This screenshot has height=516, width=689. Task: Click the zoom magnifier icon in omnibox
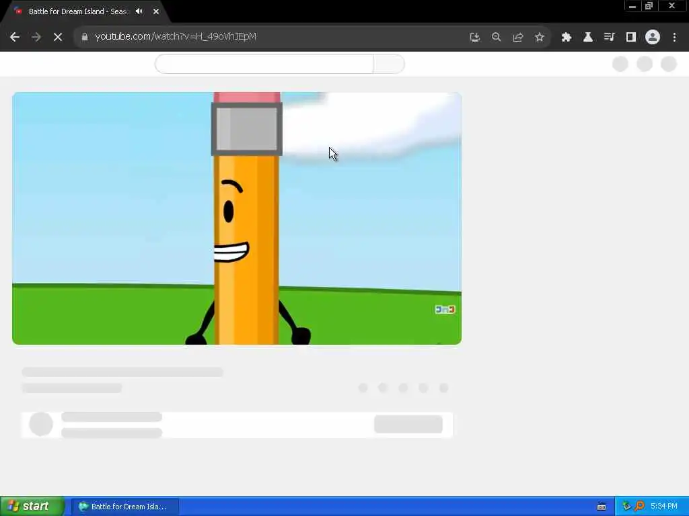[x=496, y=38]
